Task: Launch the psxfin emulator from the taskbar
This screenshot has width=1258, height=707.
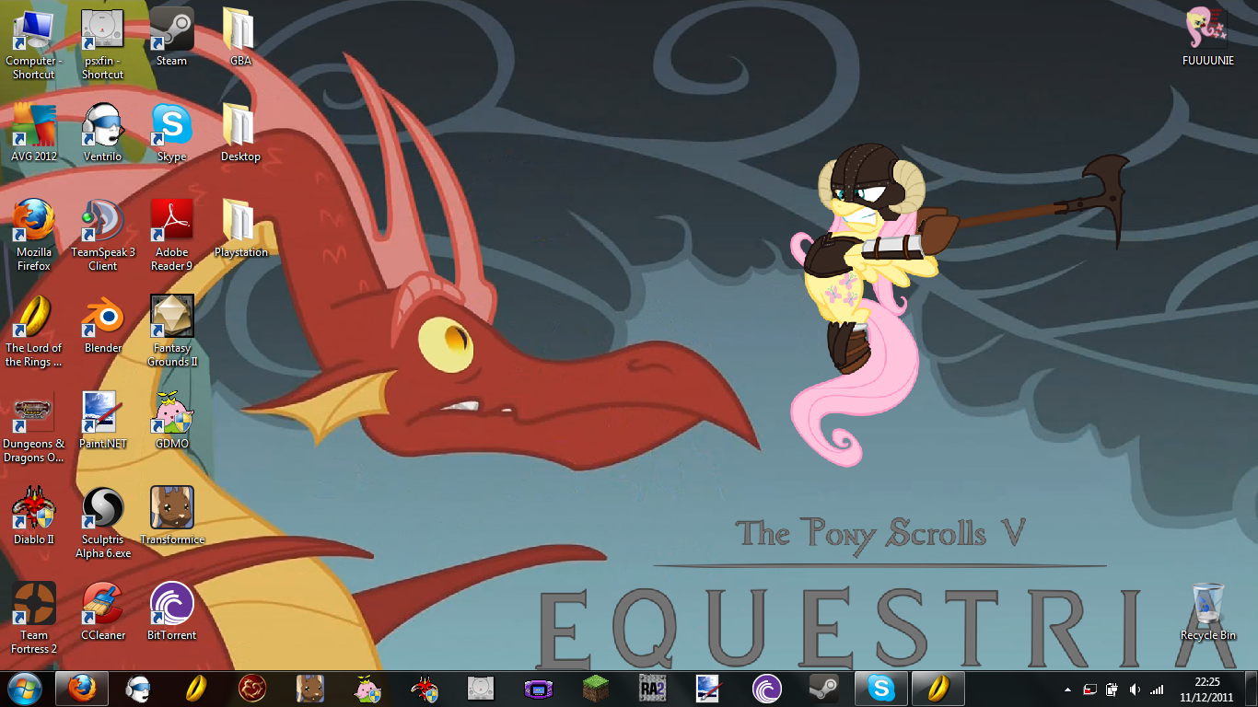Action: click(x=482, y=689)
